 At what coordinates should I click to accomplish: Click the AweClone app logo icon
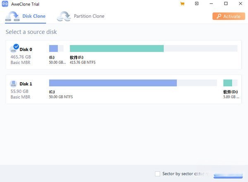point(5,4)
